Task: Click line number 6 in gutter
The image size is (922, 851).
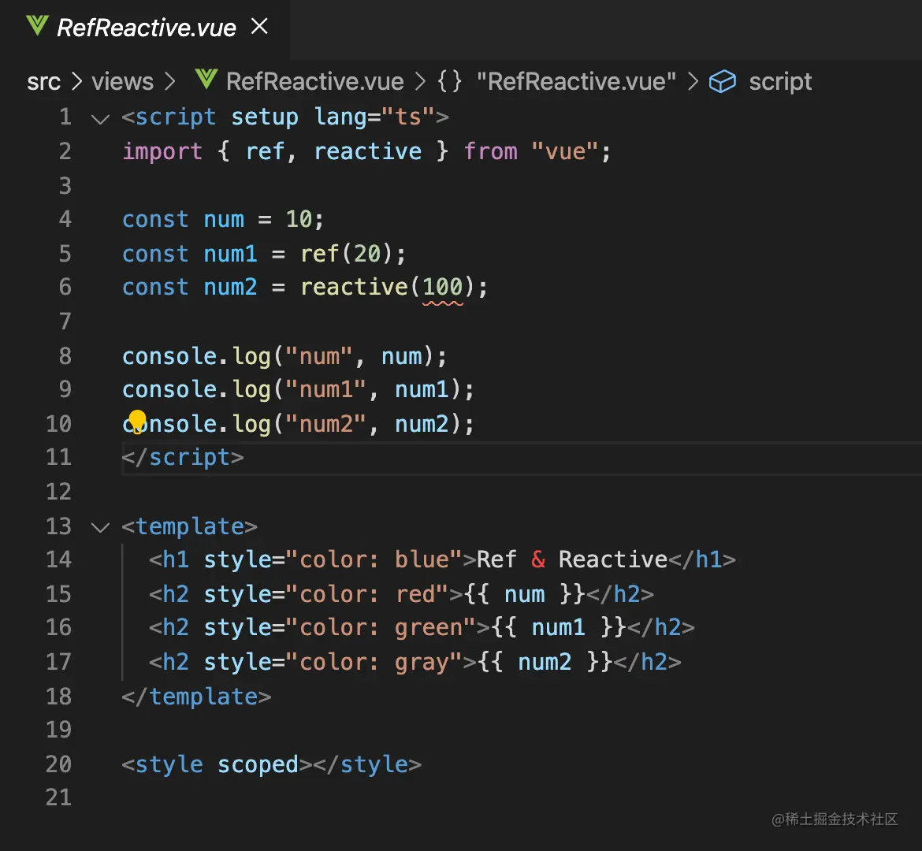Action: [65, 286]
